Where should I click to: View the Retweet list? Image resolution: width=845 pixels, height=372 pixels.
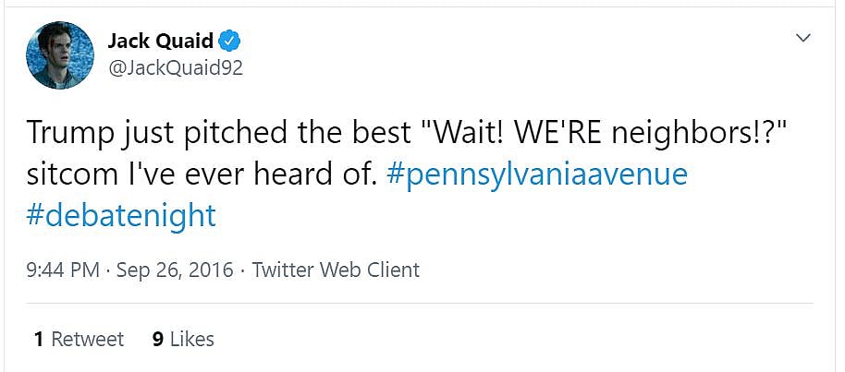tap(87, 339)
